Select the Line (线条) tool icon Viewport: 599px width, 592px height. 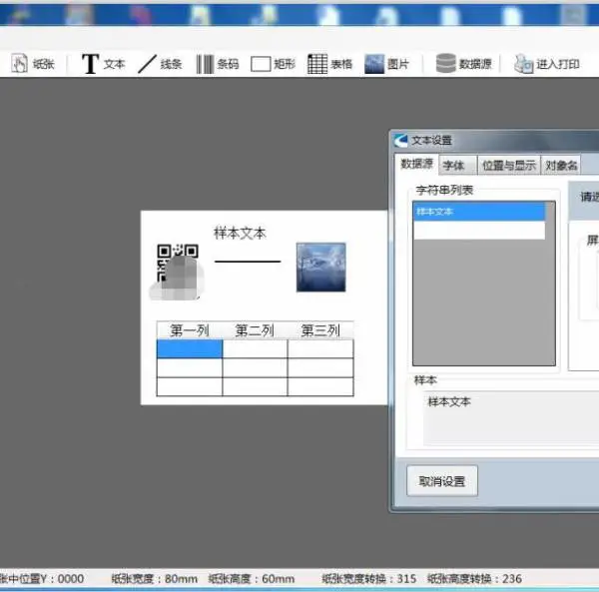click(147, 64)
